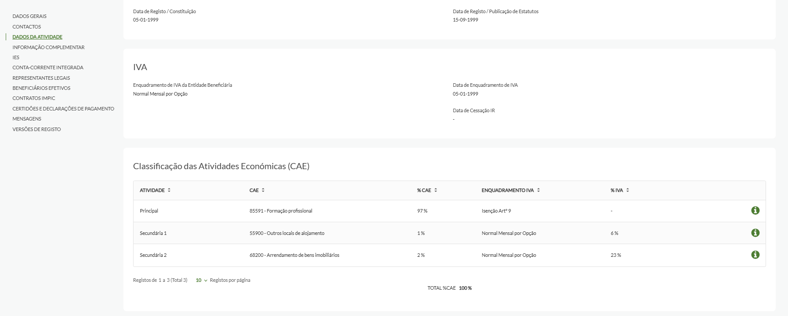
Task: Open Contratos IMPIC page
Action: click(x=34, y=98)
